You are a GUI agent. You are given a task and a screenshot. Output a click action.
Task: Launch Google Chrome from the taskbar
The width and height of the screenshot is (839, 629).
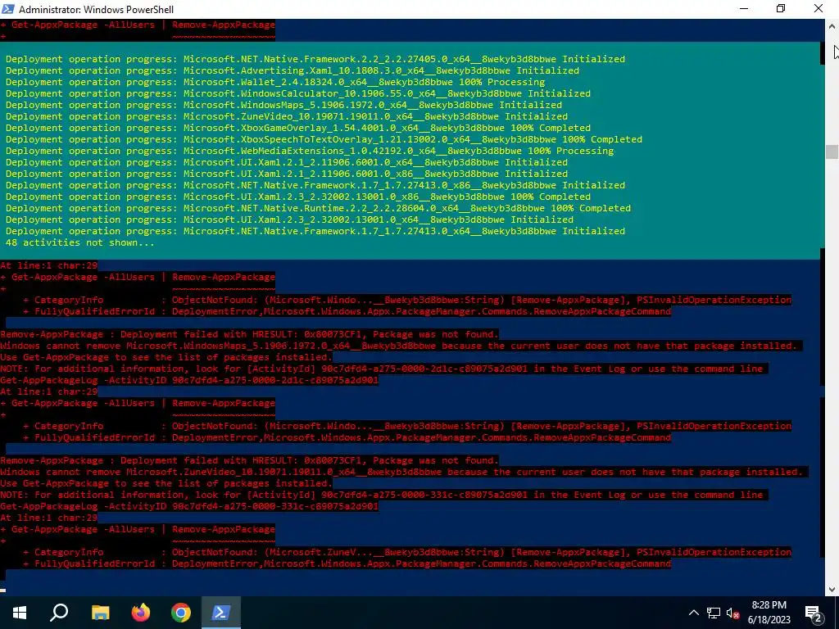181,613
